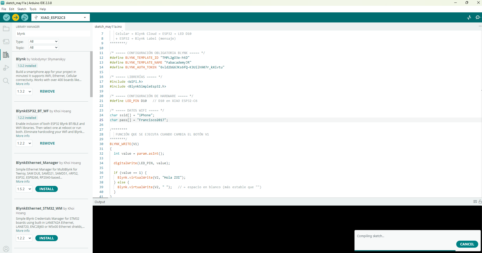Click the library search field containing blynk

pyautogui.click(x=53, y=34)
